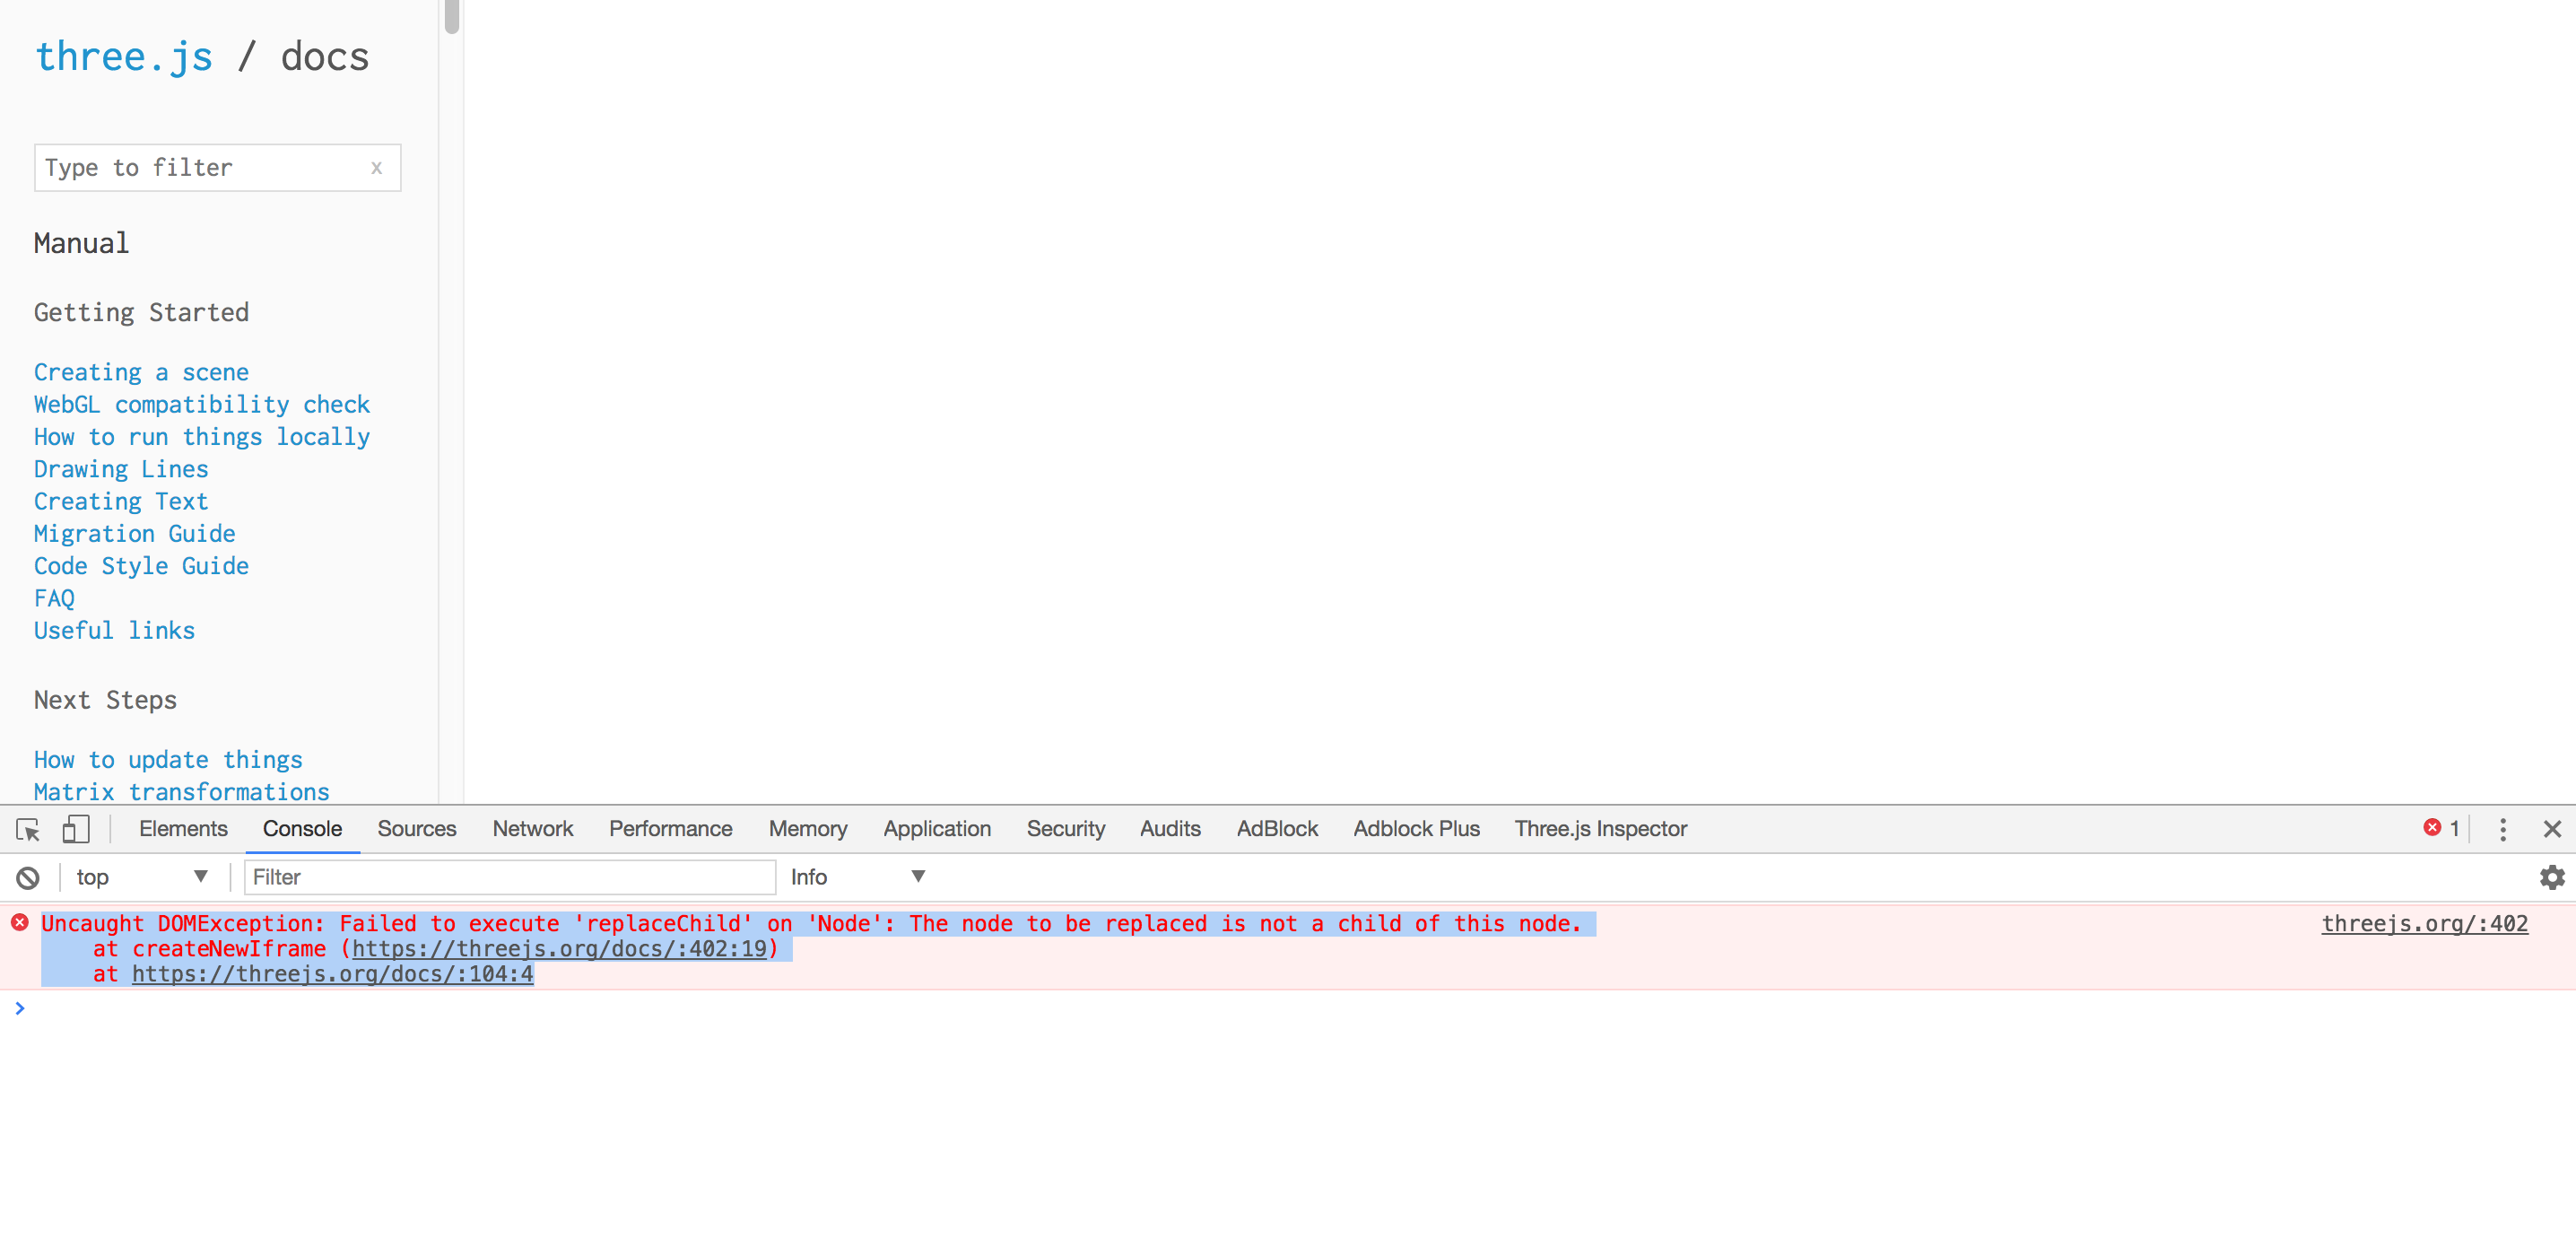Open the AdBlock tab
Viewport: 2576px width, 1256px height.
point(1277,829)
